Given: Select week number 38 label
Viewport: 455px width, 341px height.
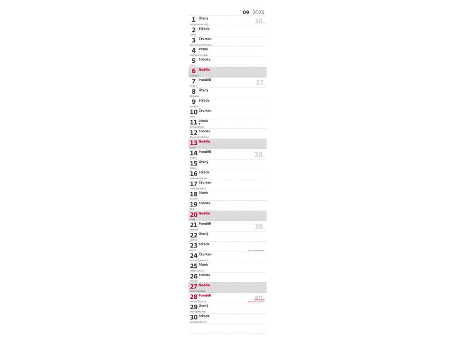Looking at the screenshot, I should 259,155.
